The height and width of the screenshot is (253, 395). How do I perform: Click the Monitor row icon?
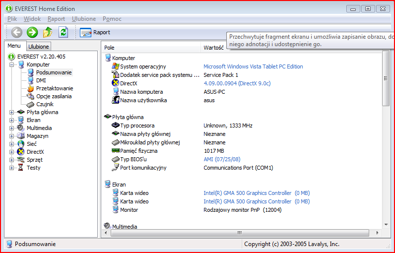116,209
